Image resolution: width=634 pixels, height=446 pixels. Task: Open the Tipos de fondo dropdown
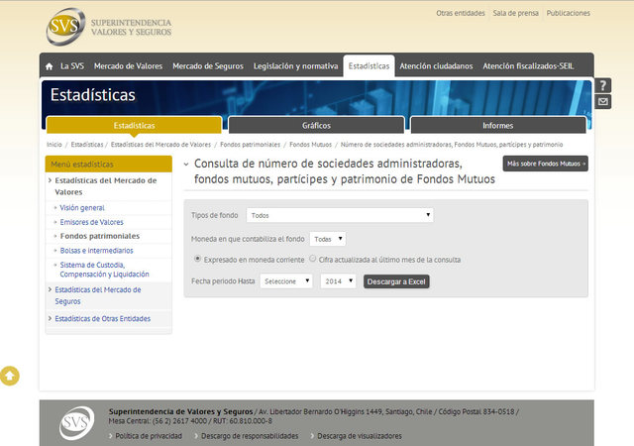(340, 215)
